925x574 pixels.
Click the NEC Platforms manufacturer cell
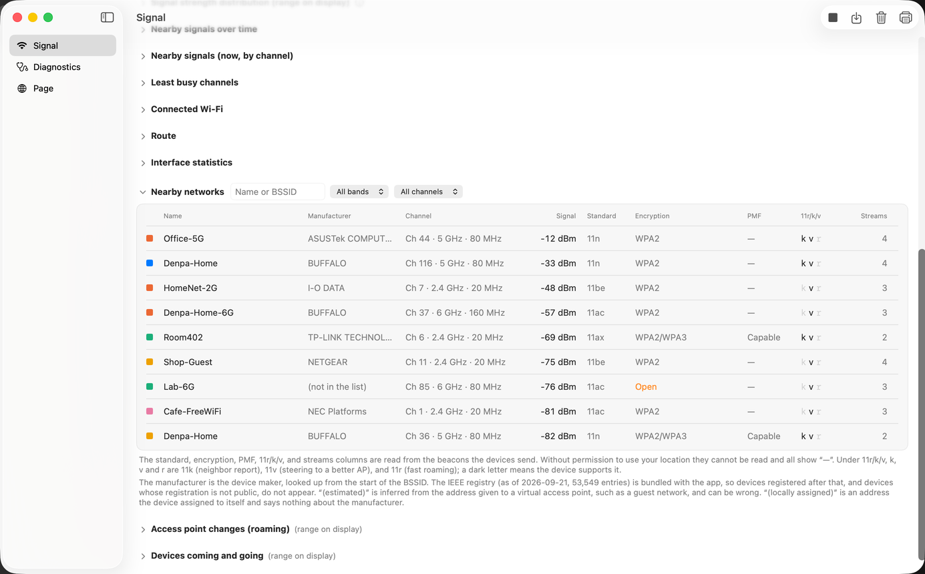[337, 411]
